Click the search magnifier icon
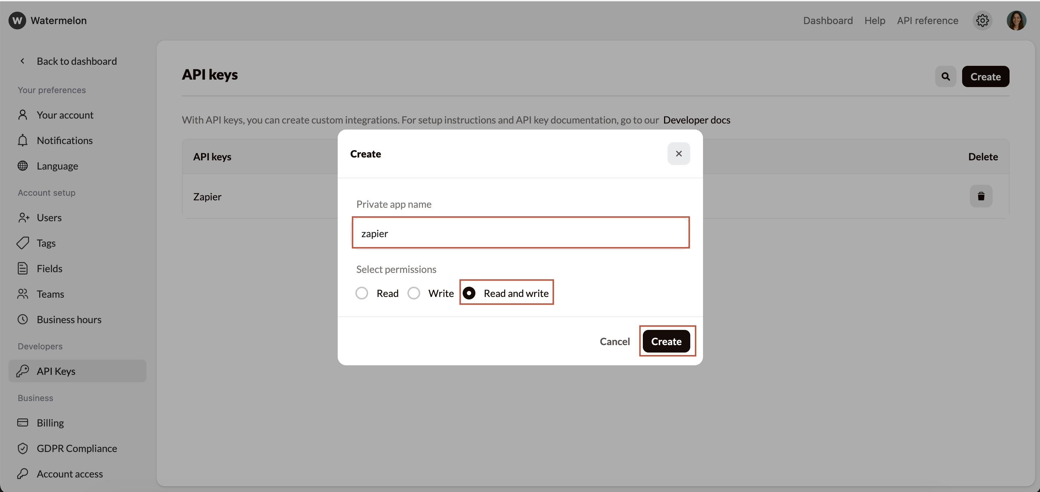Viewport: 1040px width, 492px height. pyautogui.click(x=945, y=76)
